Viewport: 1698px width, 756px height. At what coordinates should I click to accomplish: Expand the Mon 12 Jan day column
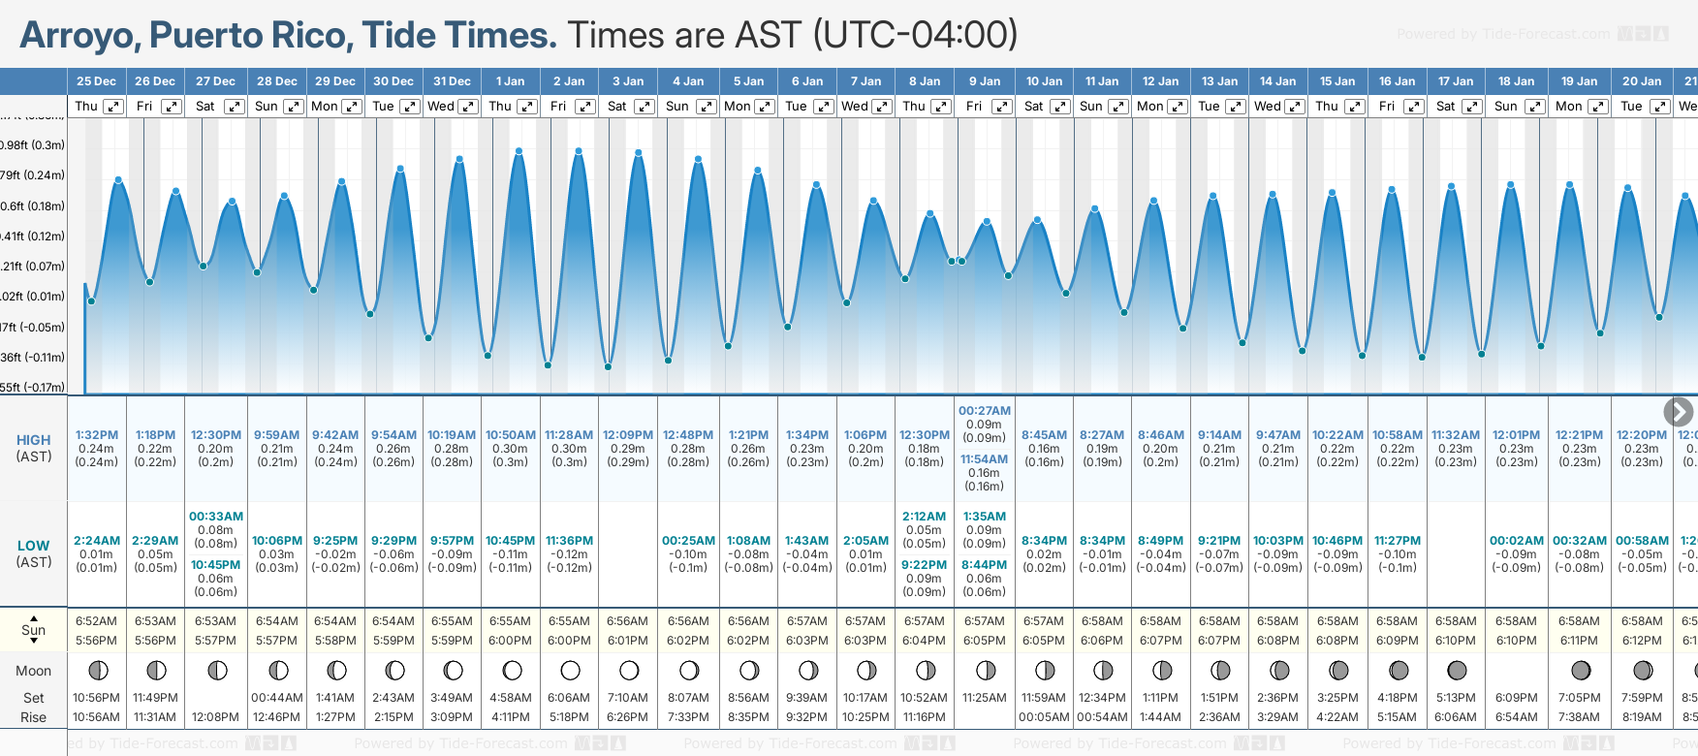point(1177,107)
